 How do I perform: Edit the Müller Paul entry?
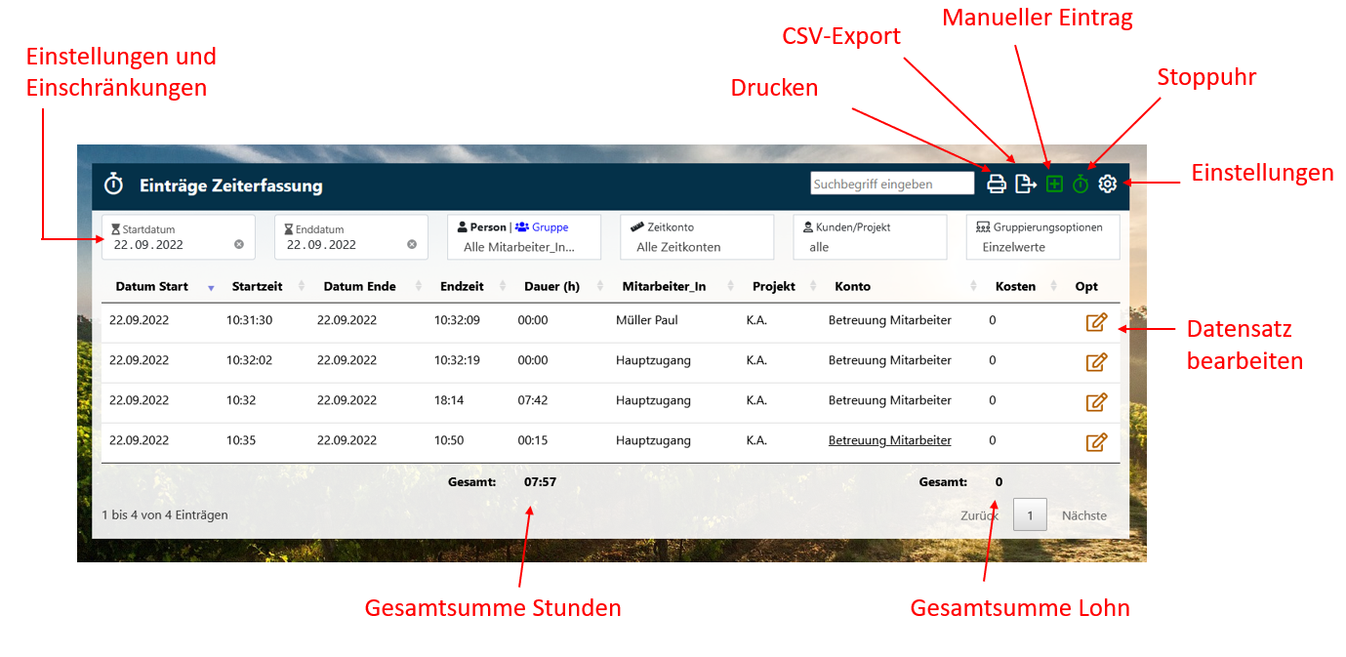pos(1096,322)
